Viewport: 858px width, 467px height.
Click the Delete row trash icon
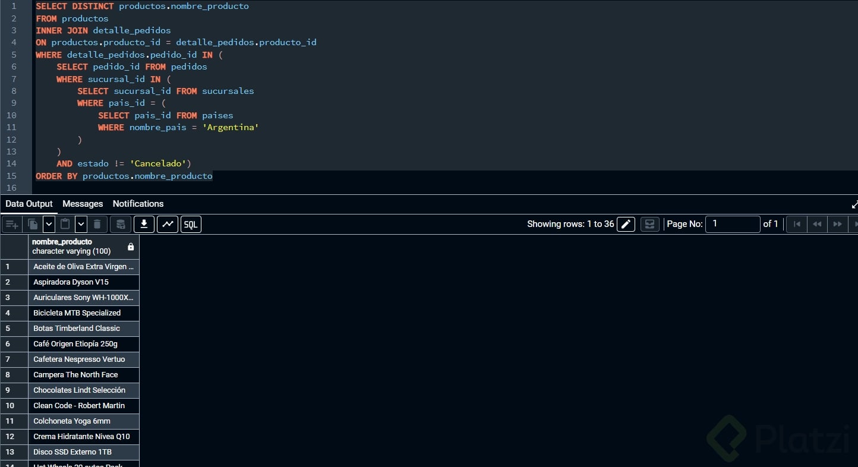(x=97, y=224)
